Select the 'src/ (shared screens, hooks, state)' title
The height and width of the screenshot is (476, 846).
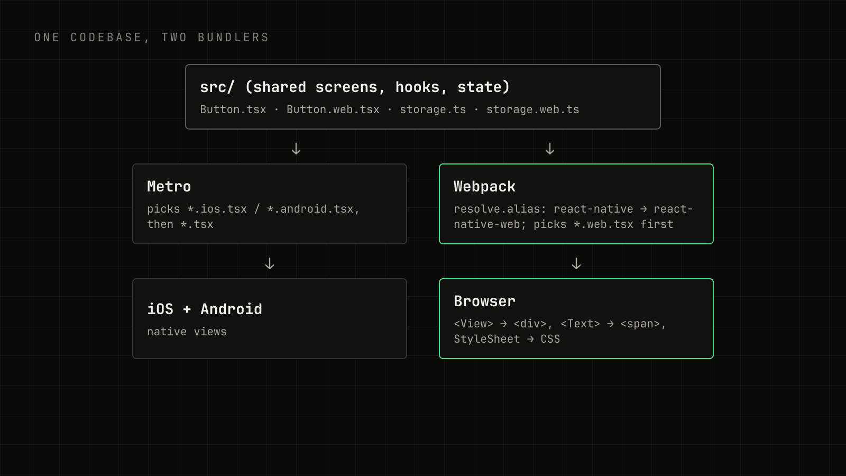click(x=355, y=87)
